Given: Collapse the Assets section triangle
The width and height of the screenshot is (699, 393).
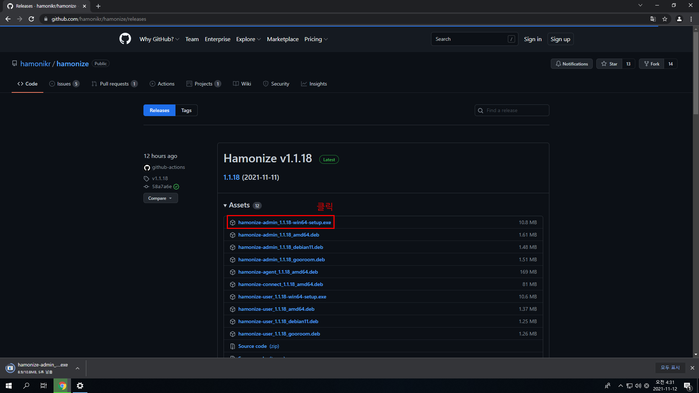Looking at the screenshot, I should tap(225, 206).
